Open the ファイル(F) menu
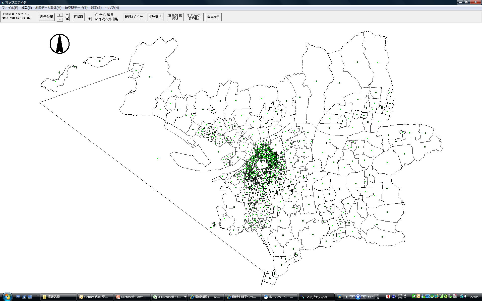The height and width of the screenshot is (301, 482). pos(10,8)
